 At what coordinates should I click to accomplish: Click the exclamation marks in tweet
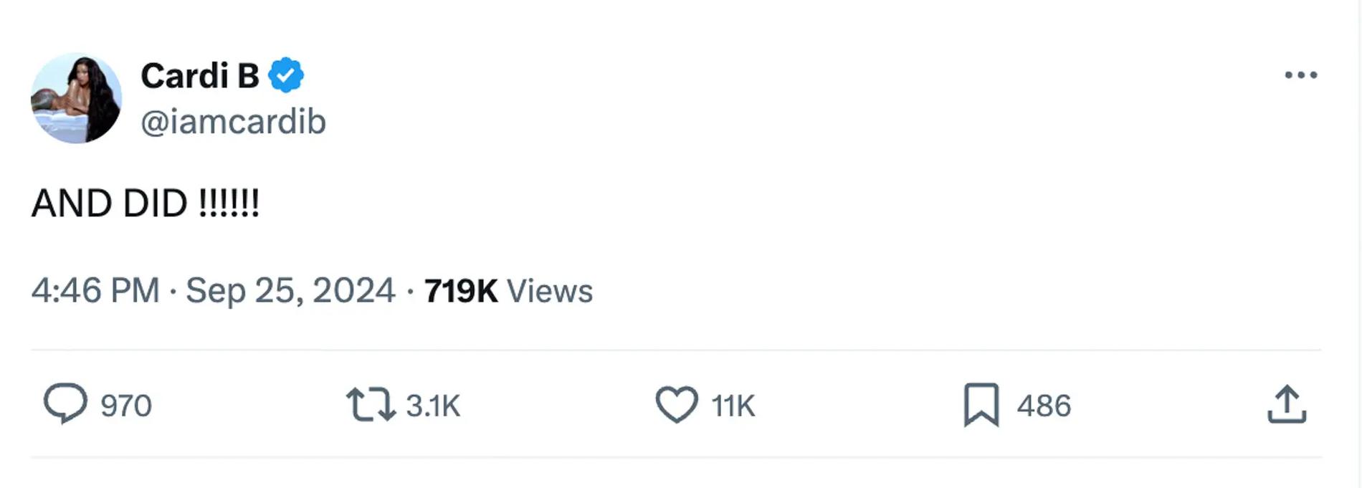tap(229, 204)
